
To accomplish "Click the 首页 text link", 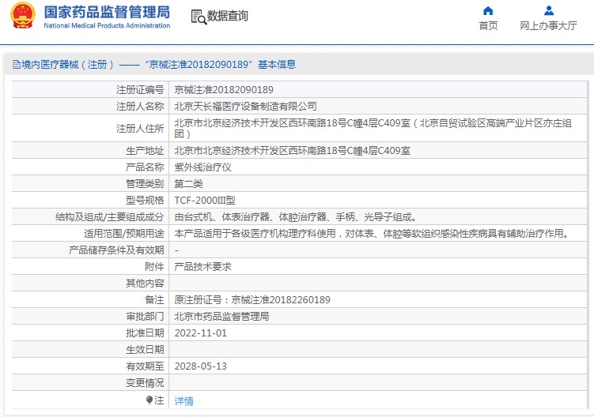I will tap(488, 26).
